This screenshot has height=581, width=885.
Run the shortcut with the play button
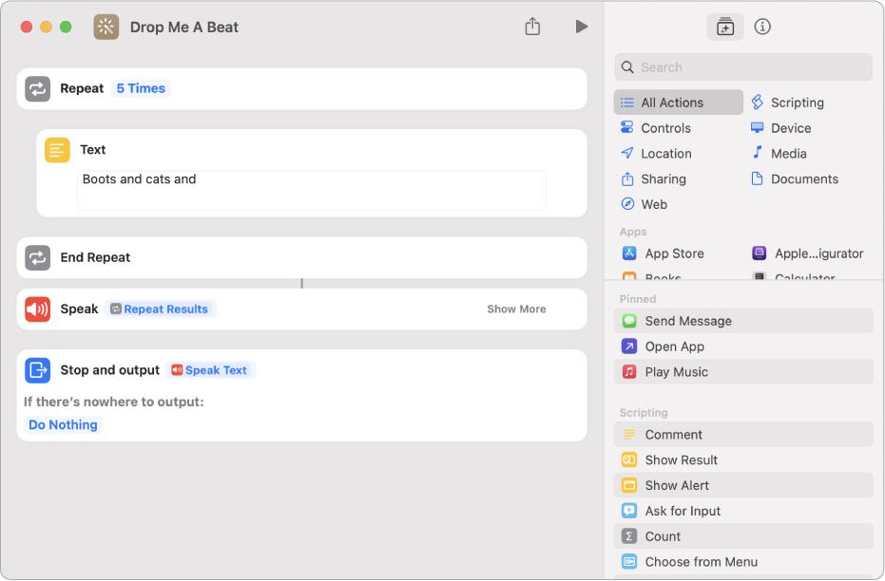click(x=582, y=27)
